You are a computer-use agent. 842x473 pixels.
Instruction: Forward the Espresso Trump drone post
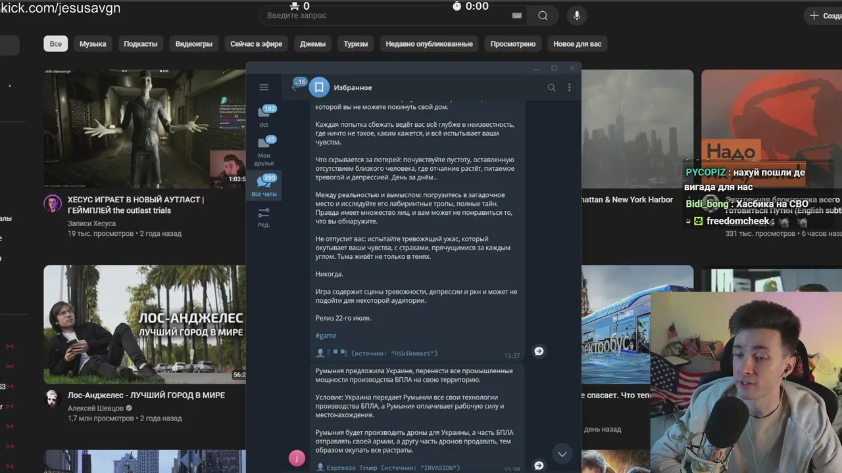pos(539,466)
